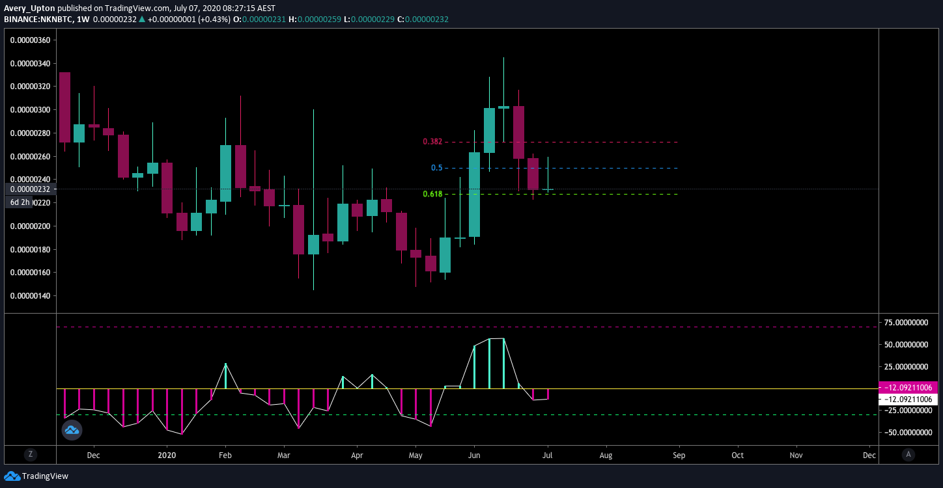Click the Jun label on the time axis
The image size is (943, 488).
pyautogui.click(x=475, y=454)
